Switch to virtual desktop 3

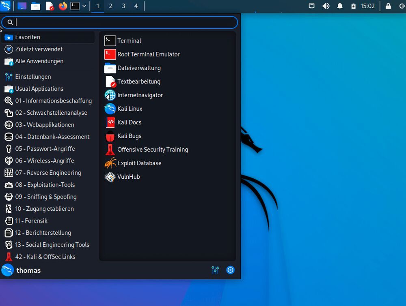(x=123, y=6)
